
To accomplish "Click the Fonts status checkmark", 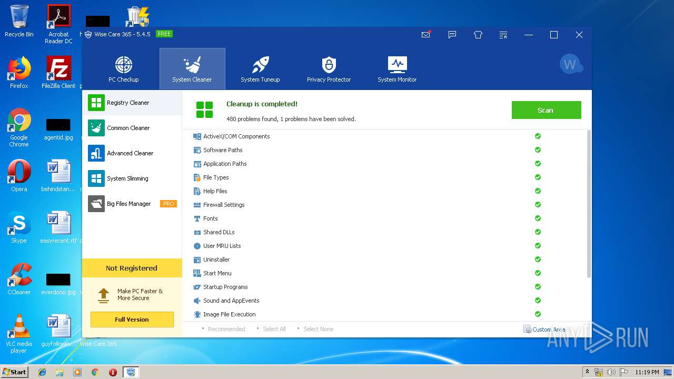I will tap(538, 218).
